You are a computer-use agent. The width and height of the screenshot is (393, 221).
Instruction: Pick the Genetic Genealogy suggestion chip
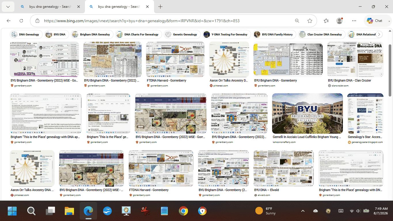click(182, 35)
